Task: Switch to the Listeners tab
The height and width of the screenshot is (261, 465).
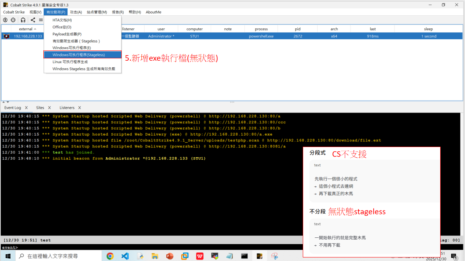Action: (67, 108)
